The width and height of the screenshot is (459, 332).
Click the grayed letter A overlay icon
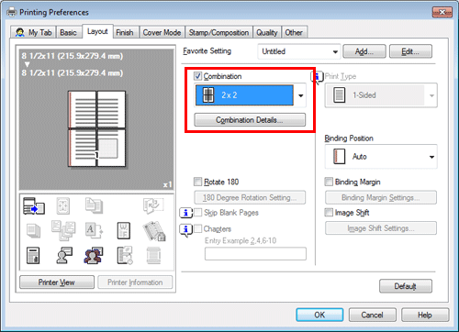(94, 230)
